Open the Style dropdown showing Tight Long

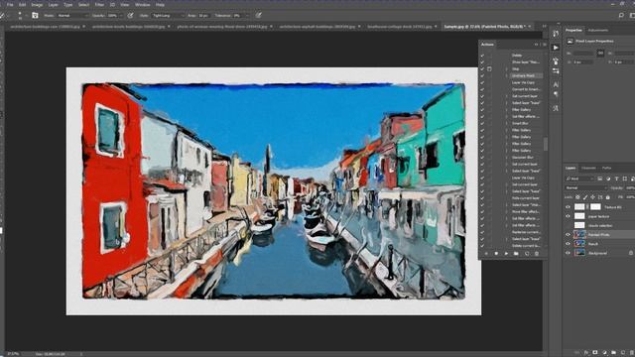(168, 16)
